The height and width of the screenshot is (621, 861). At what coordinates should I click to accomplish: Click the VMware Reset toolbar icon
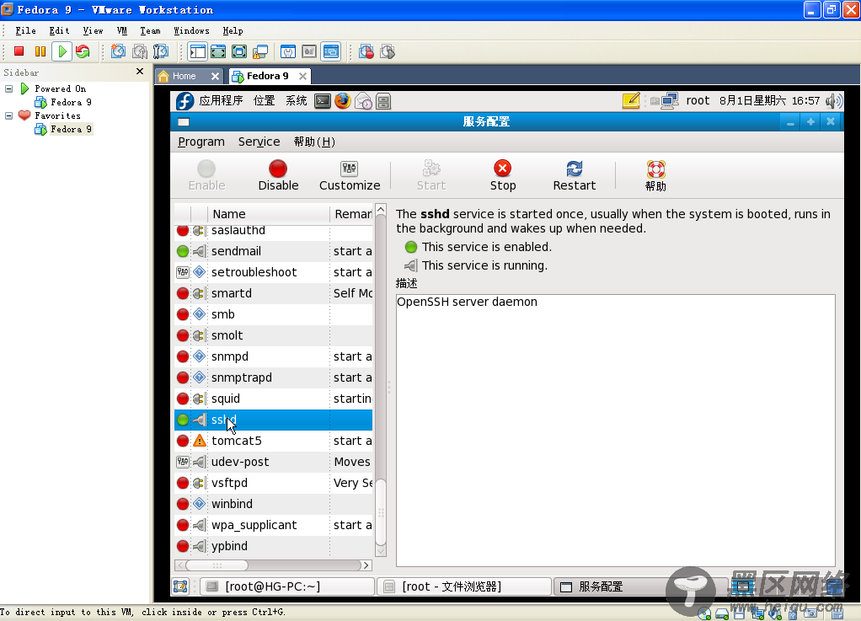83,51
